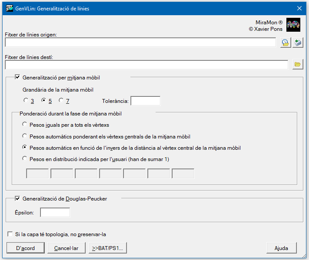Browse destination file with folder icon
Screen dimensions: 309x260
[x=298, y=64]
